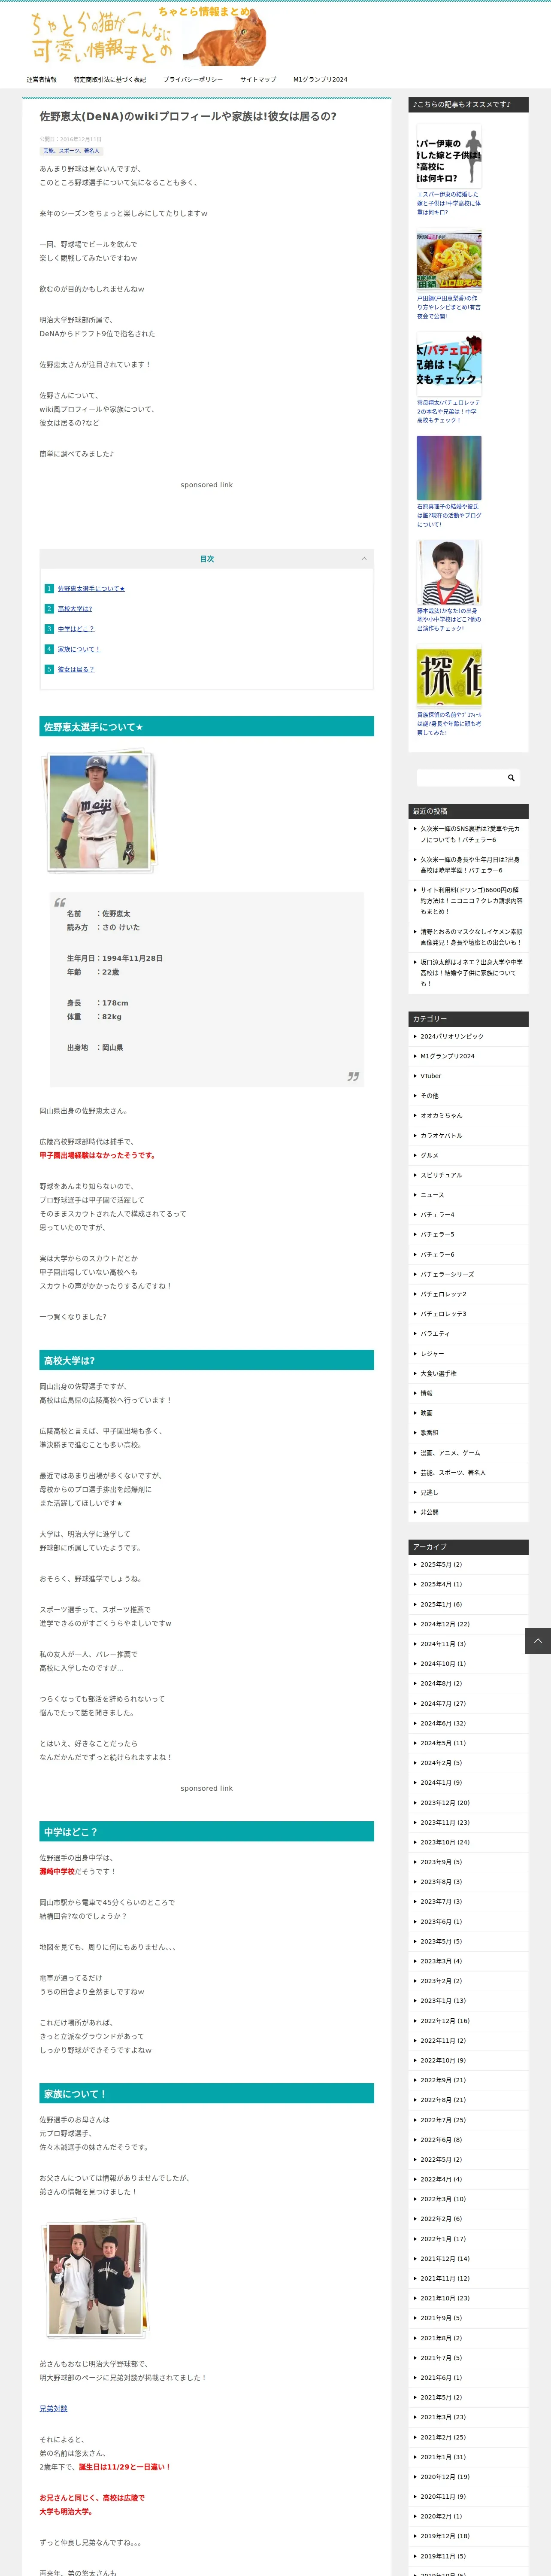Open archive 2024年12月 (22)
The height and width of the screenshot is (2576, 551).
445,1624
